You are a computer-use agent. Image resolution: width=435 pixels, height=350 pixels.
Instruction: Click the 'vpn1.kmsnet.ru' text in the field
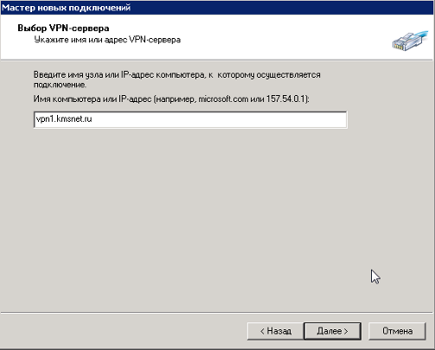click(x=64, y=118)
